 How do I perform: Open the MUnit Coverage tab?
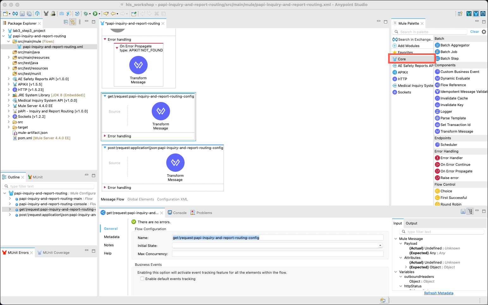(53, 253)
